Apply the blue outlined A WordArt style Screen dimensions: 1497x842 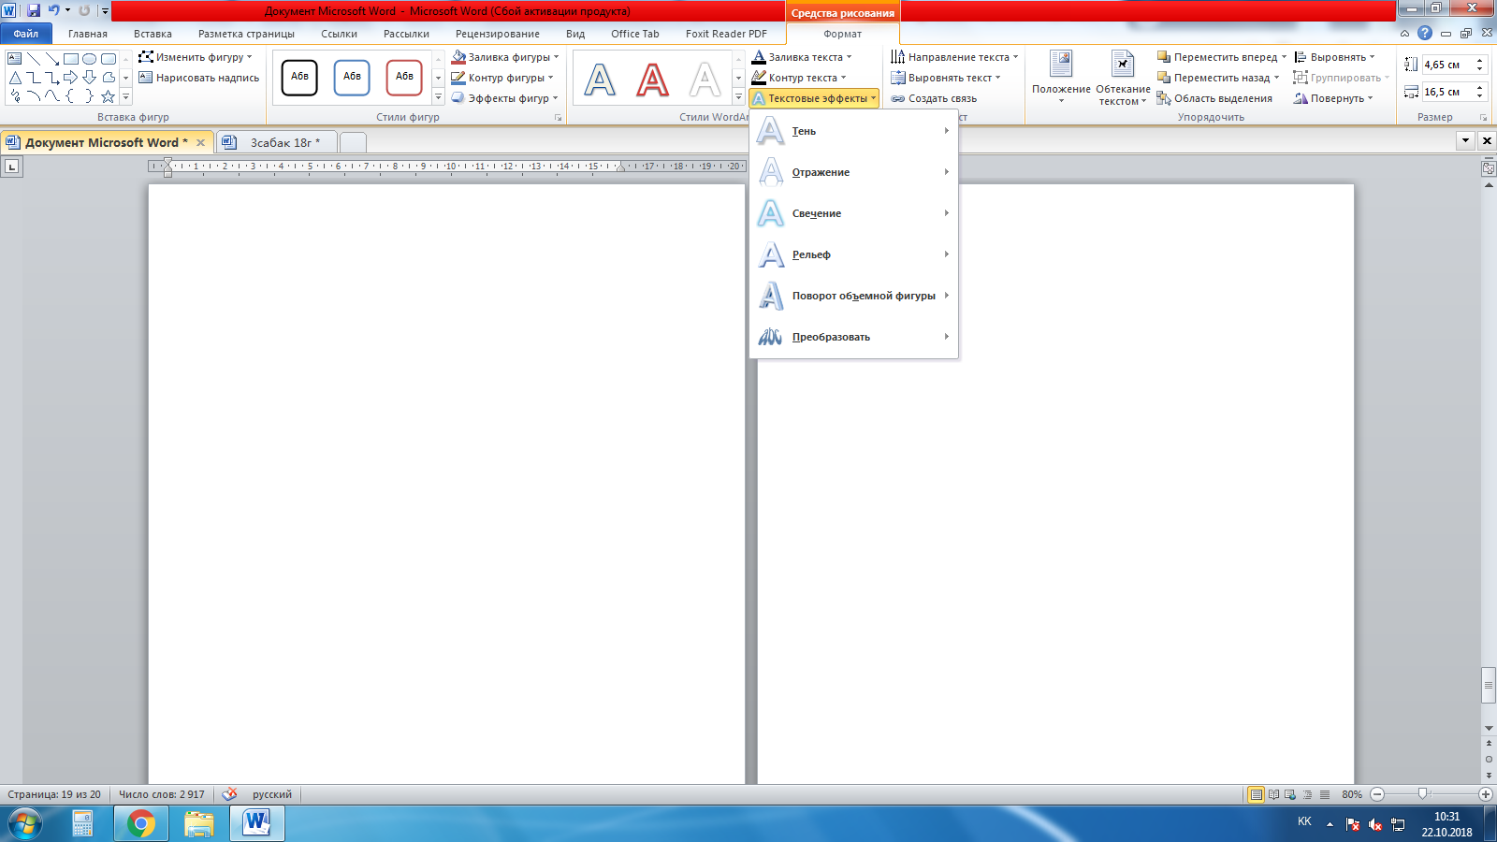pos(600,80)
